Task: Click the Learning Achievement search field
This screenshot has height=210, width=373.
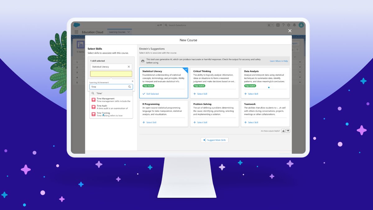Action: pyautogui.click(x=109, y=87)
